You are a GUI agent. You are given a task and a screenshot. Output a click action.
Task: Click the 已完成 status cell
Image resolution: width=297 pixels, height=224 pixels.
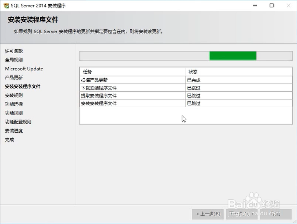tap(239, 80)
